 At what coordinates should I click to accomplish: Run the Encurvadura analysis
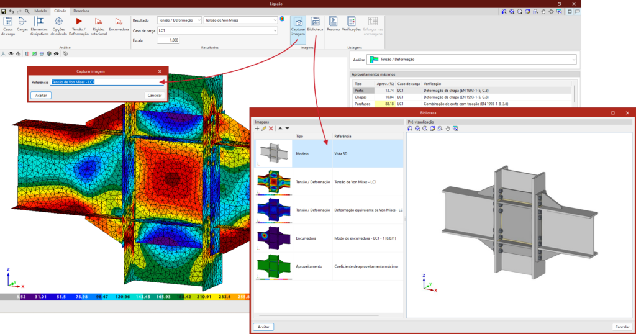(x=119, y=24)
